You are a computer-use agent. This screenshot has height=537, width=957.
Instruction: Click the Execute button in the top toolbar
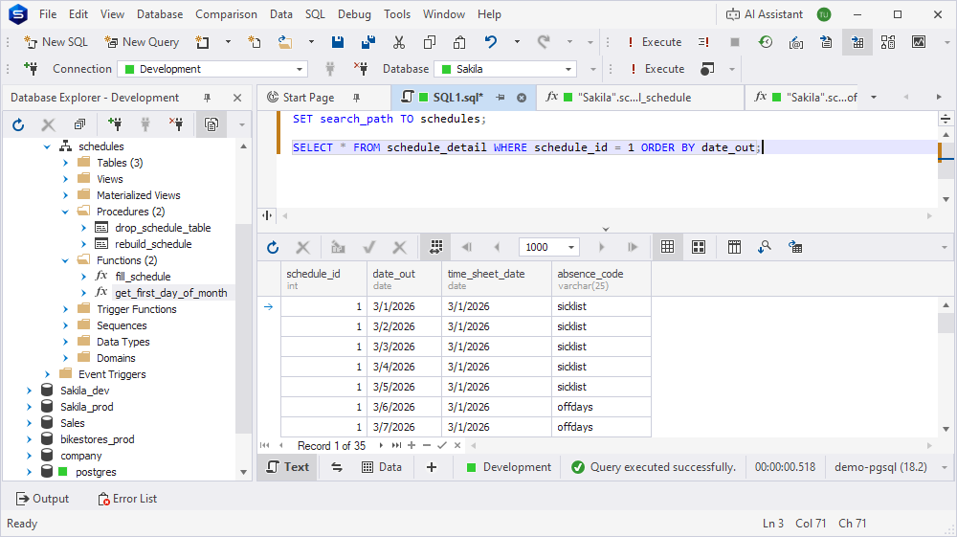(x=655, y=42)
